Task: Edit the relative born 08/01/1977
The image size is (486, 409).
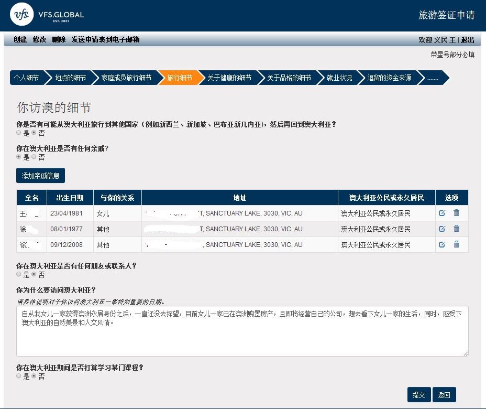Action: [x=442, y=229]
